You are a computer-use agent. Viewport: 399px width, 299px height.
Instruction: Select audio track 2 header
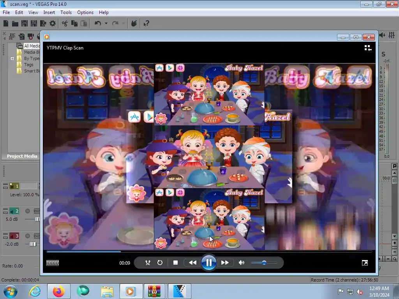14,211
